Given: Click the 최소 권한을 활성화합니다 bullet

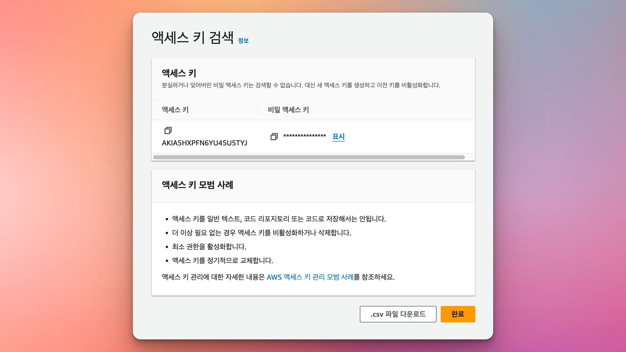Looking at the screenshot, I should (x=209, y=247).
